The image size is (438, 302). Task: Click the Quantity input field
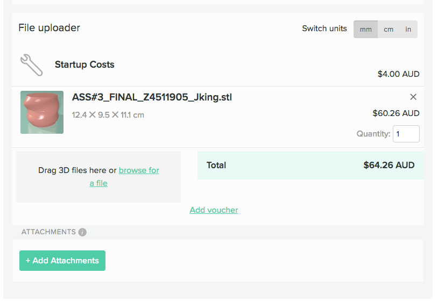[406, 134]
